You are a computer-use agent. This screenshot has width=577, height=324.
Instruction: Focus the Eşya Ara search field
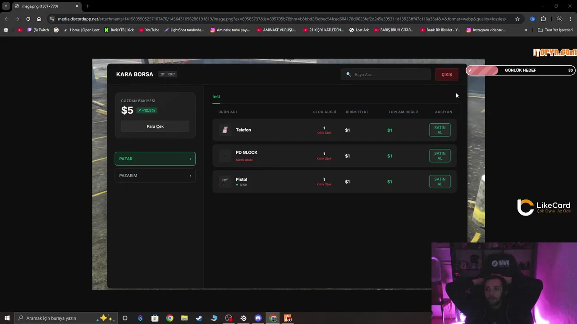386,74
